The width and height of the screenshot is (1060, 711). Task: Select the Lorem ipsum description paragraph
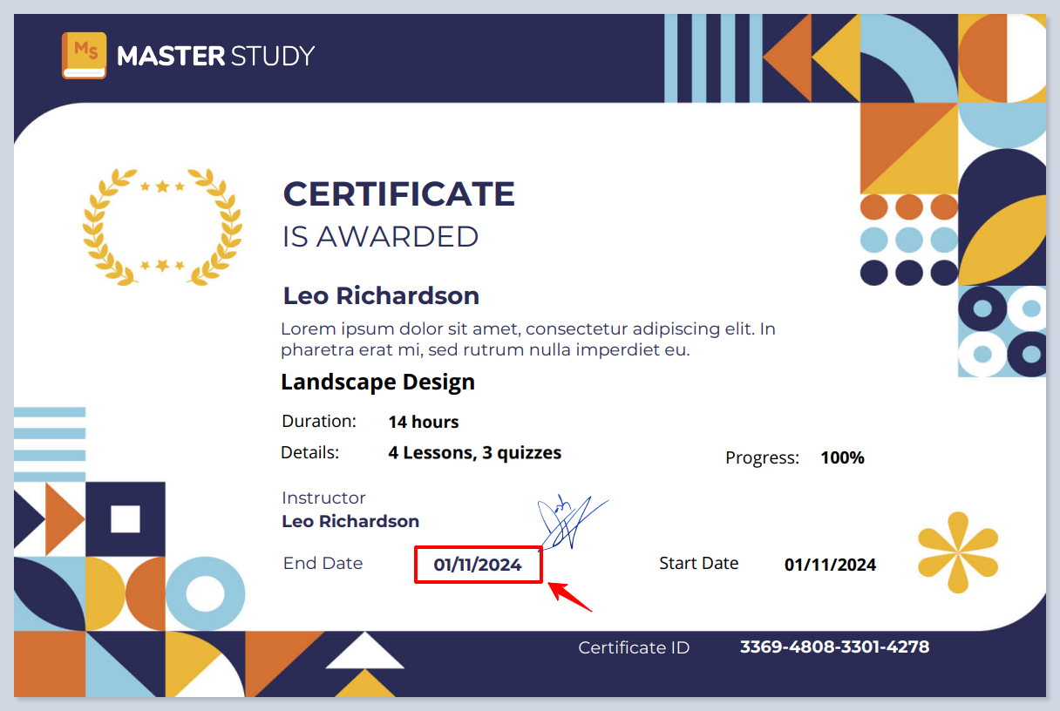pyautogui.click(x=527, y=340)
